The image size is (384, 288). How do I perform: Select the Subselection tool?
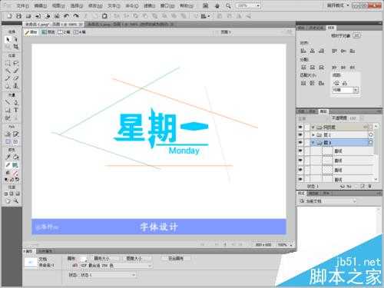pos(15,39)
